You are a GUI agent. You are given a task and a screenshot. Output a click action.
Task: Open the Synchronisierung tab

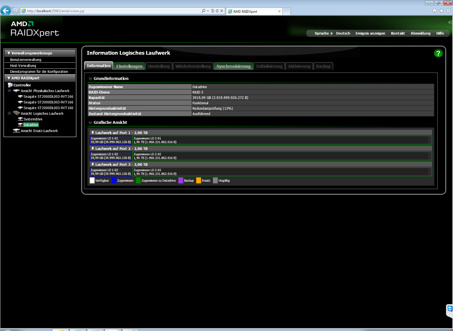[233, 66]
